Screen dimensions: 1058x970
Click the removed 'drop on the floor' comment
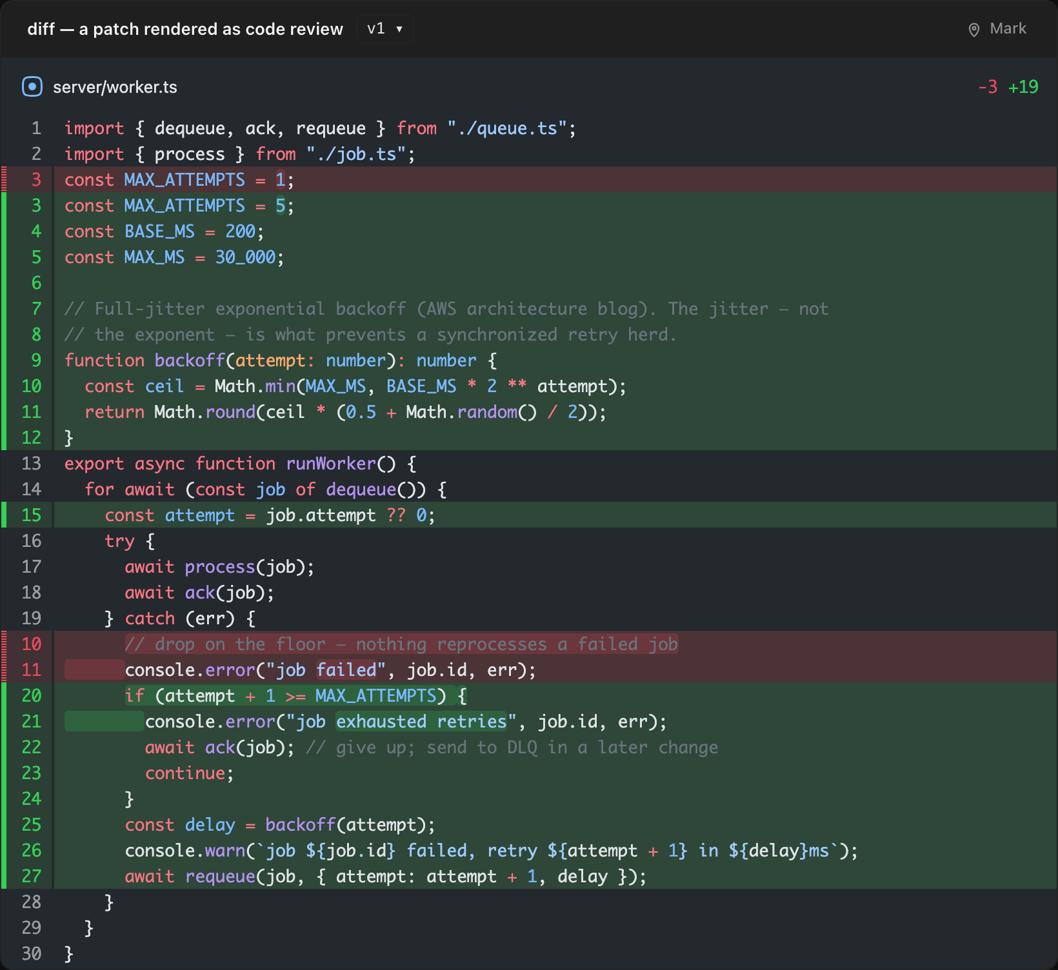click(x=401, y=644)
